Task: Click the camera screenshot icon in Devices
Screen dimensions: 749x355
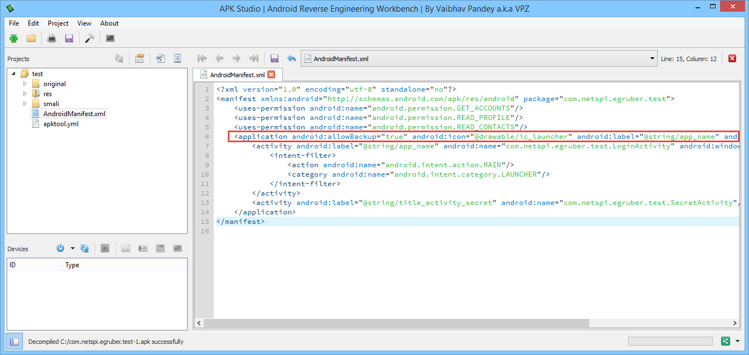Action: pyautogui.click(x=143, y=248)
